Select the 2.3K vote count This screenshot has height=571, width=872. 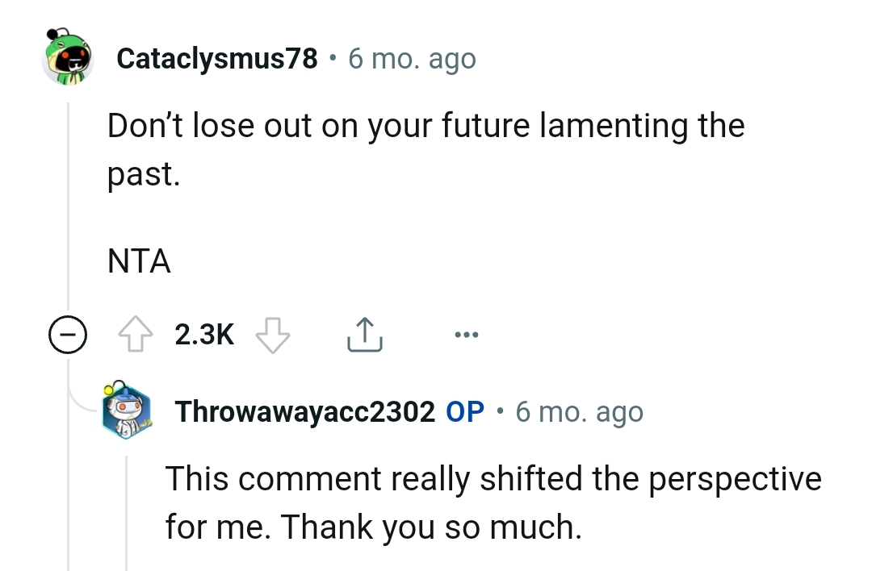point(203,333)
